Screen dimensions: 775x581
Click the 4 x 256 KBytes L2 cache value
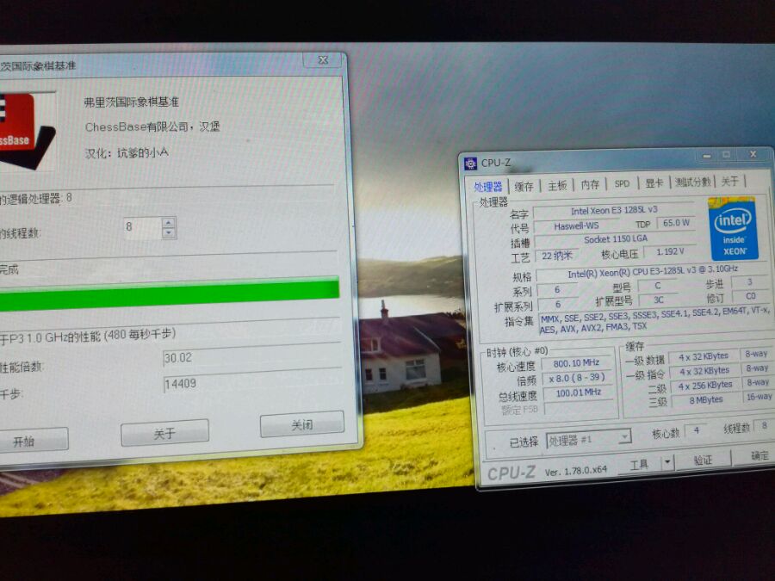tap(704, 386)
